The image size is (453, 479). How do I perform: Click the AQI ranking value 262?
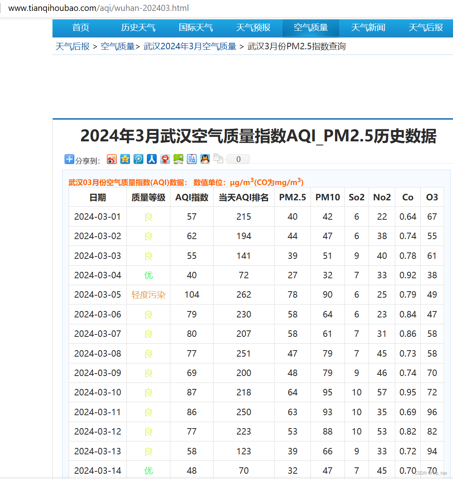(244, 295)
